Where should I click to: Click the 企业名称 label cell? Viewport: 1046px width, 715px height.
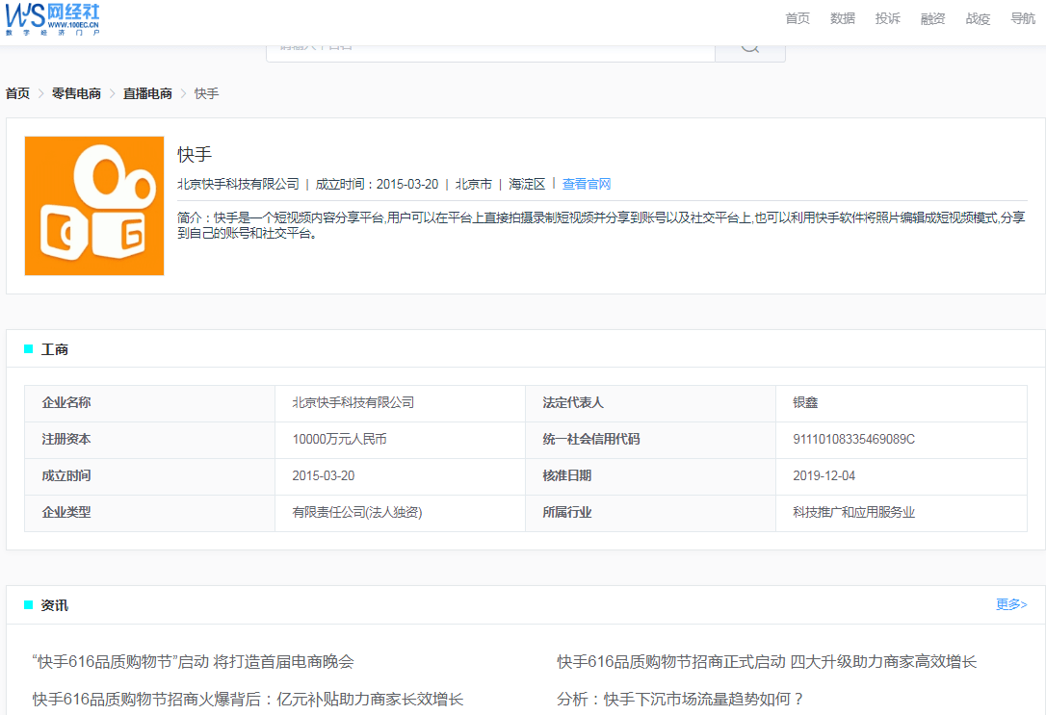click(x=149, y=402)
